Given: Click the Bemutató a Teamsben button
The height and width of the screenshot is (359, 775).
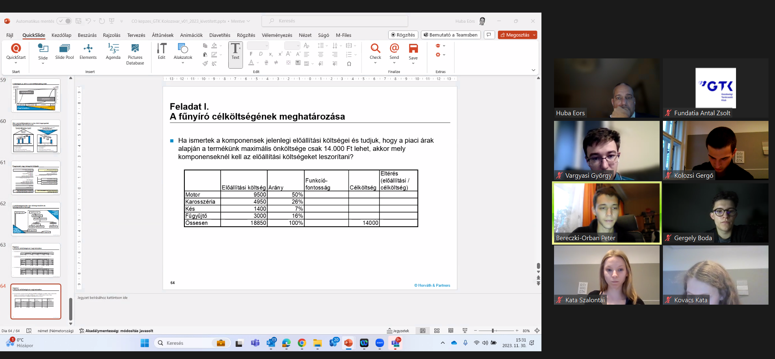Looking at the screenshot, I should point(450,35).
